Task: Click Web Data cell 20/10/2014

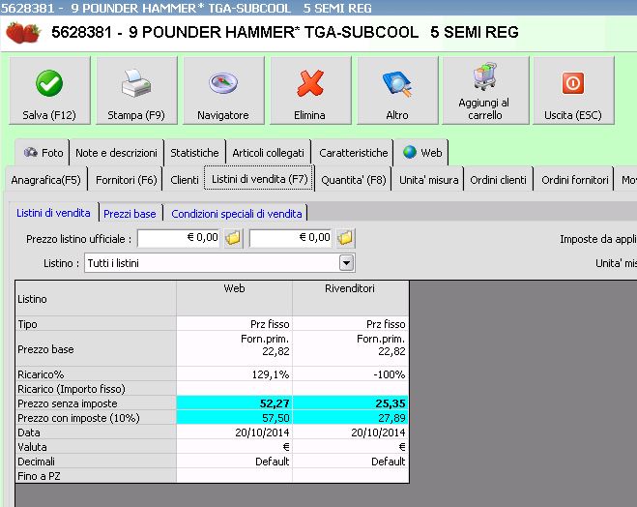Action: coord(235,432)
